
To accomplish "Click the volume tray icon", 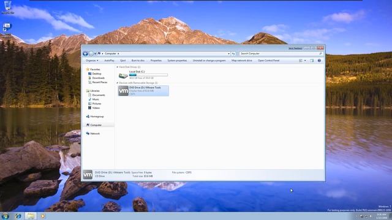I will 371,216.
